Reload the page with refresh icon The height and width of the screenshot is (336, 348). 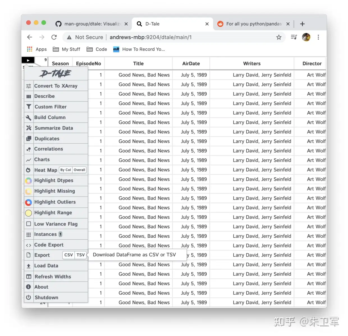[54, 37]
